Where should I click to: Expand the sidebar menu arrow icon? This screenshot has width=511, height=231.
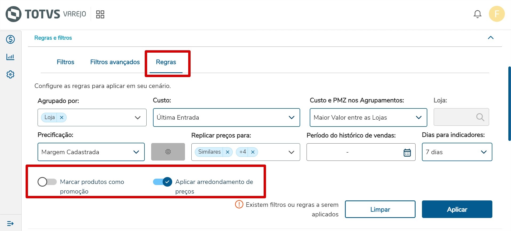click(x=10, y=224)
